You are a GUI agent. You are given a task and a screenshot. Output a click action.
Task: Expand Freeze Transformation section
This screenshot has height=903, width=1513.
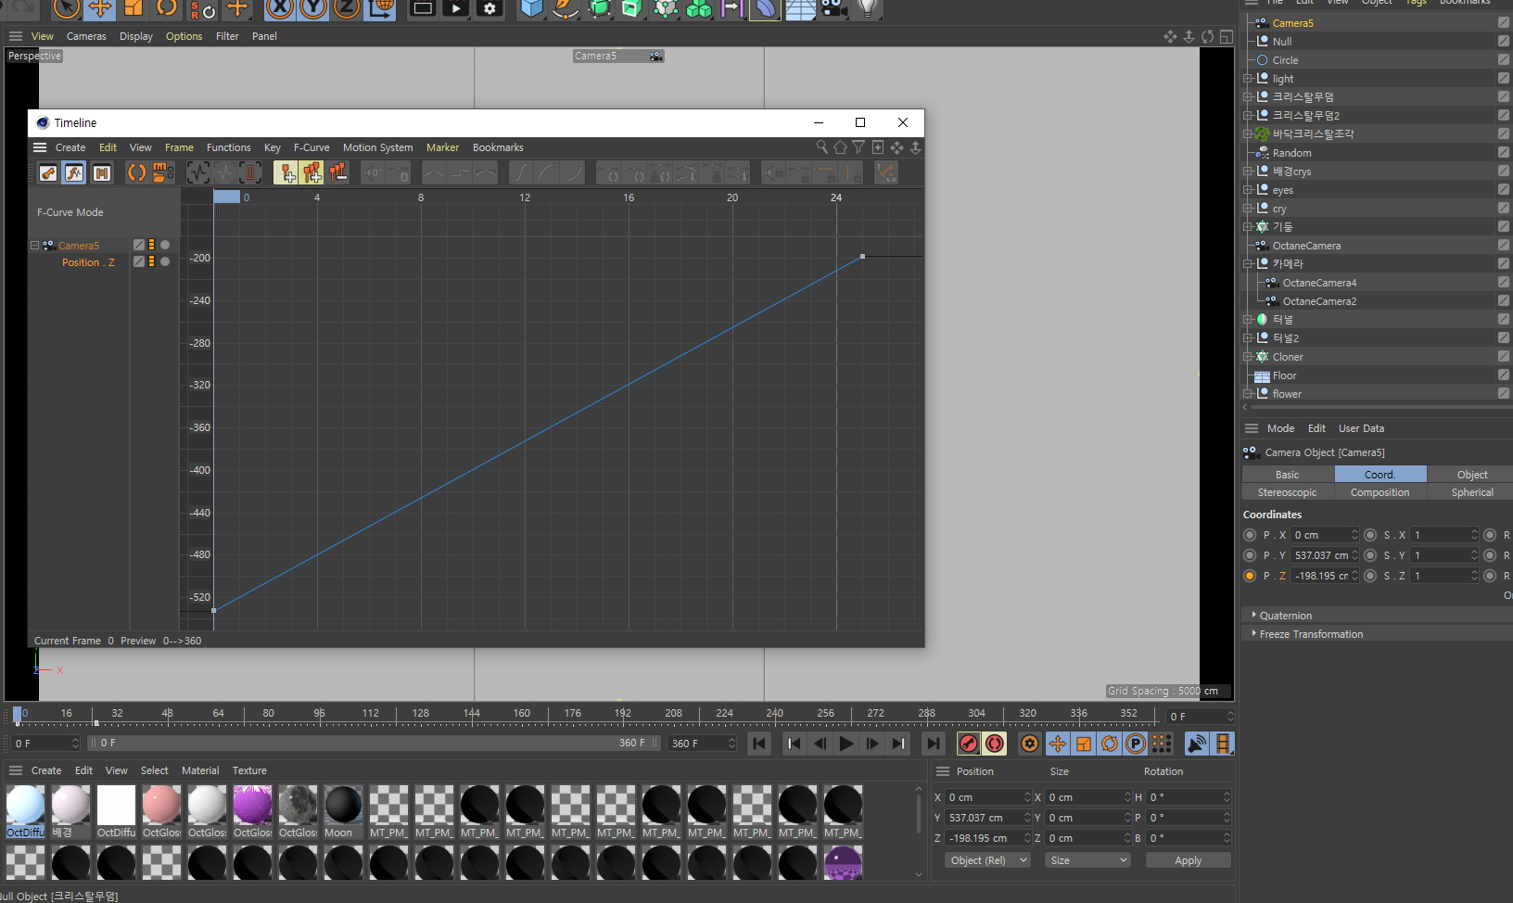point(1254,633)
